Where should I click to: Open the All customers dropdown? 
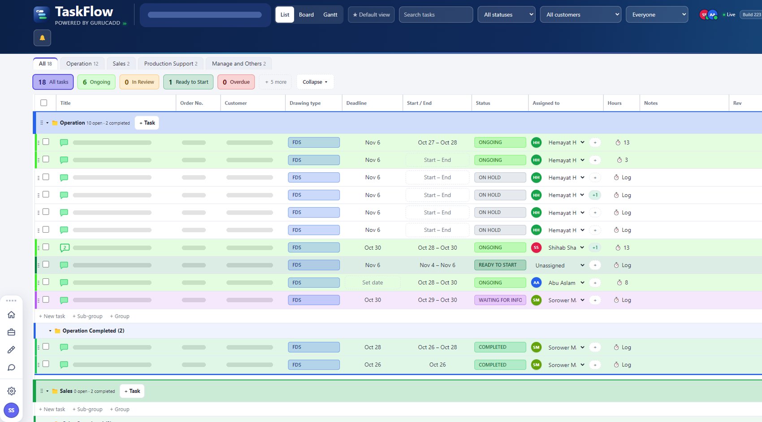pyautogui.click(x=580, y=14)
